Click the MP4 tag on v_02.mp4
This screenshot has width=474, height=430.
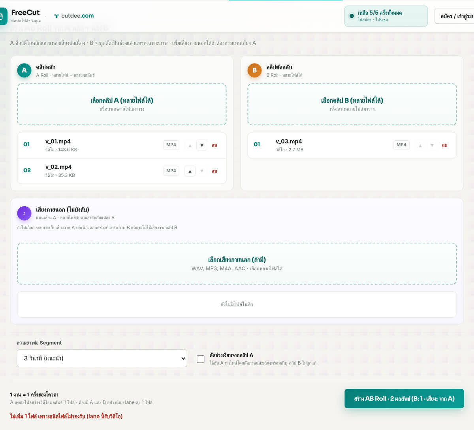[x=171, y=171]
